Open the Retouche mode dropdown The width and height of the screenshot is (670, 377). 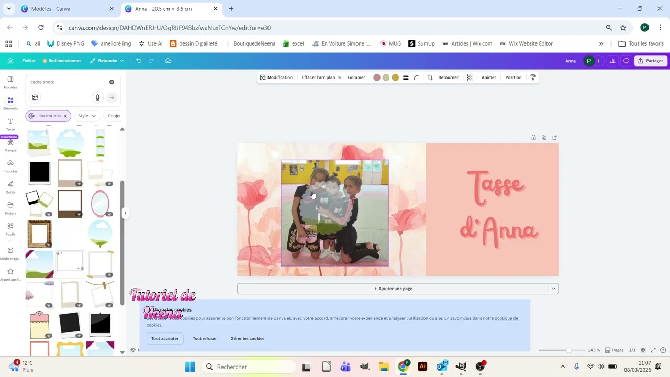pos(107,61)
